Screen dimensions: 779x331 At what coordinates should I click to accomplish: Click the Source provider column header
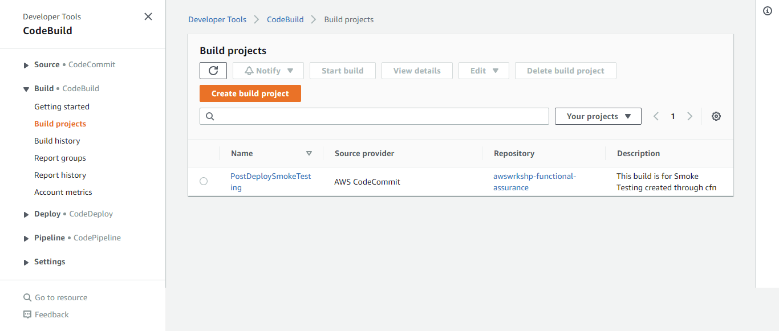(x=364, y=153)
